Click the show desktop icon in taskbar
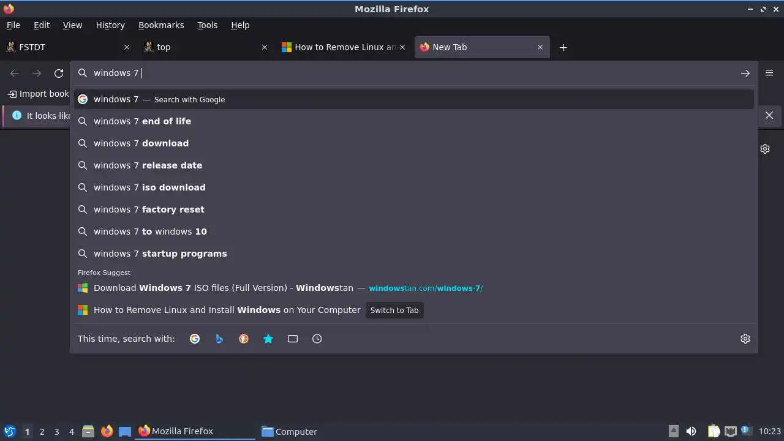 (125, 431)
